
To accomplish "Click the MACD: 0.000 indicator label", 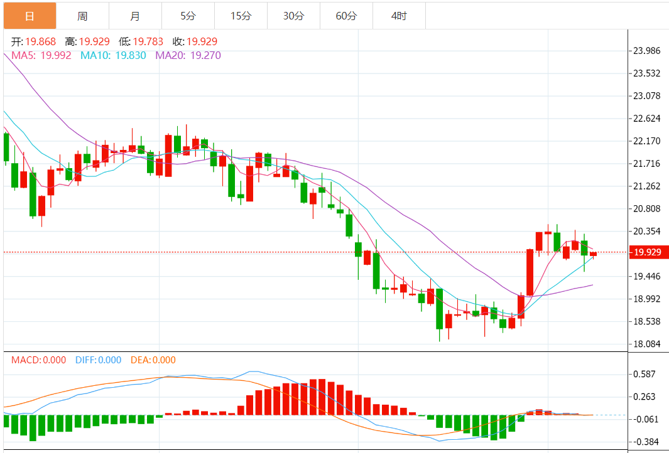I will click(x=39, y=360).
